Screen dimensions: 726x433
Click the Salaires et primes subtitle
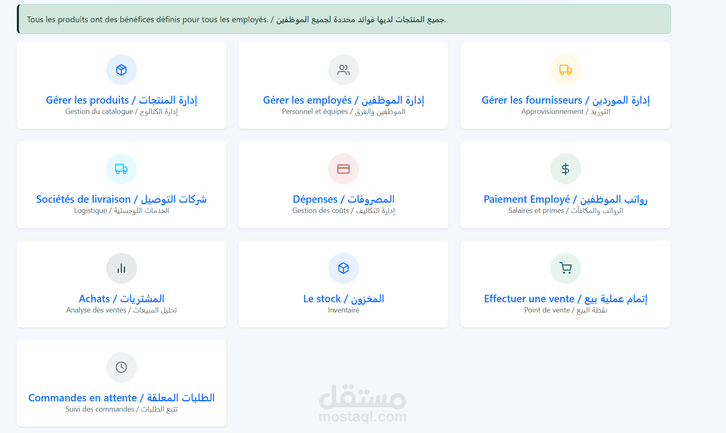point(566,211)
